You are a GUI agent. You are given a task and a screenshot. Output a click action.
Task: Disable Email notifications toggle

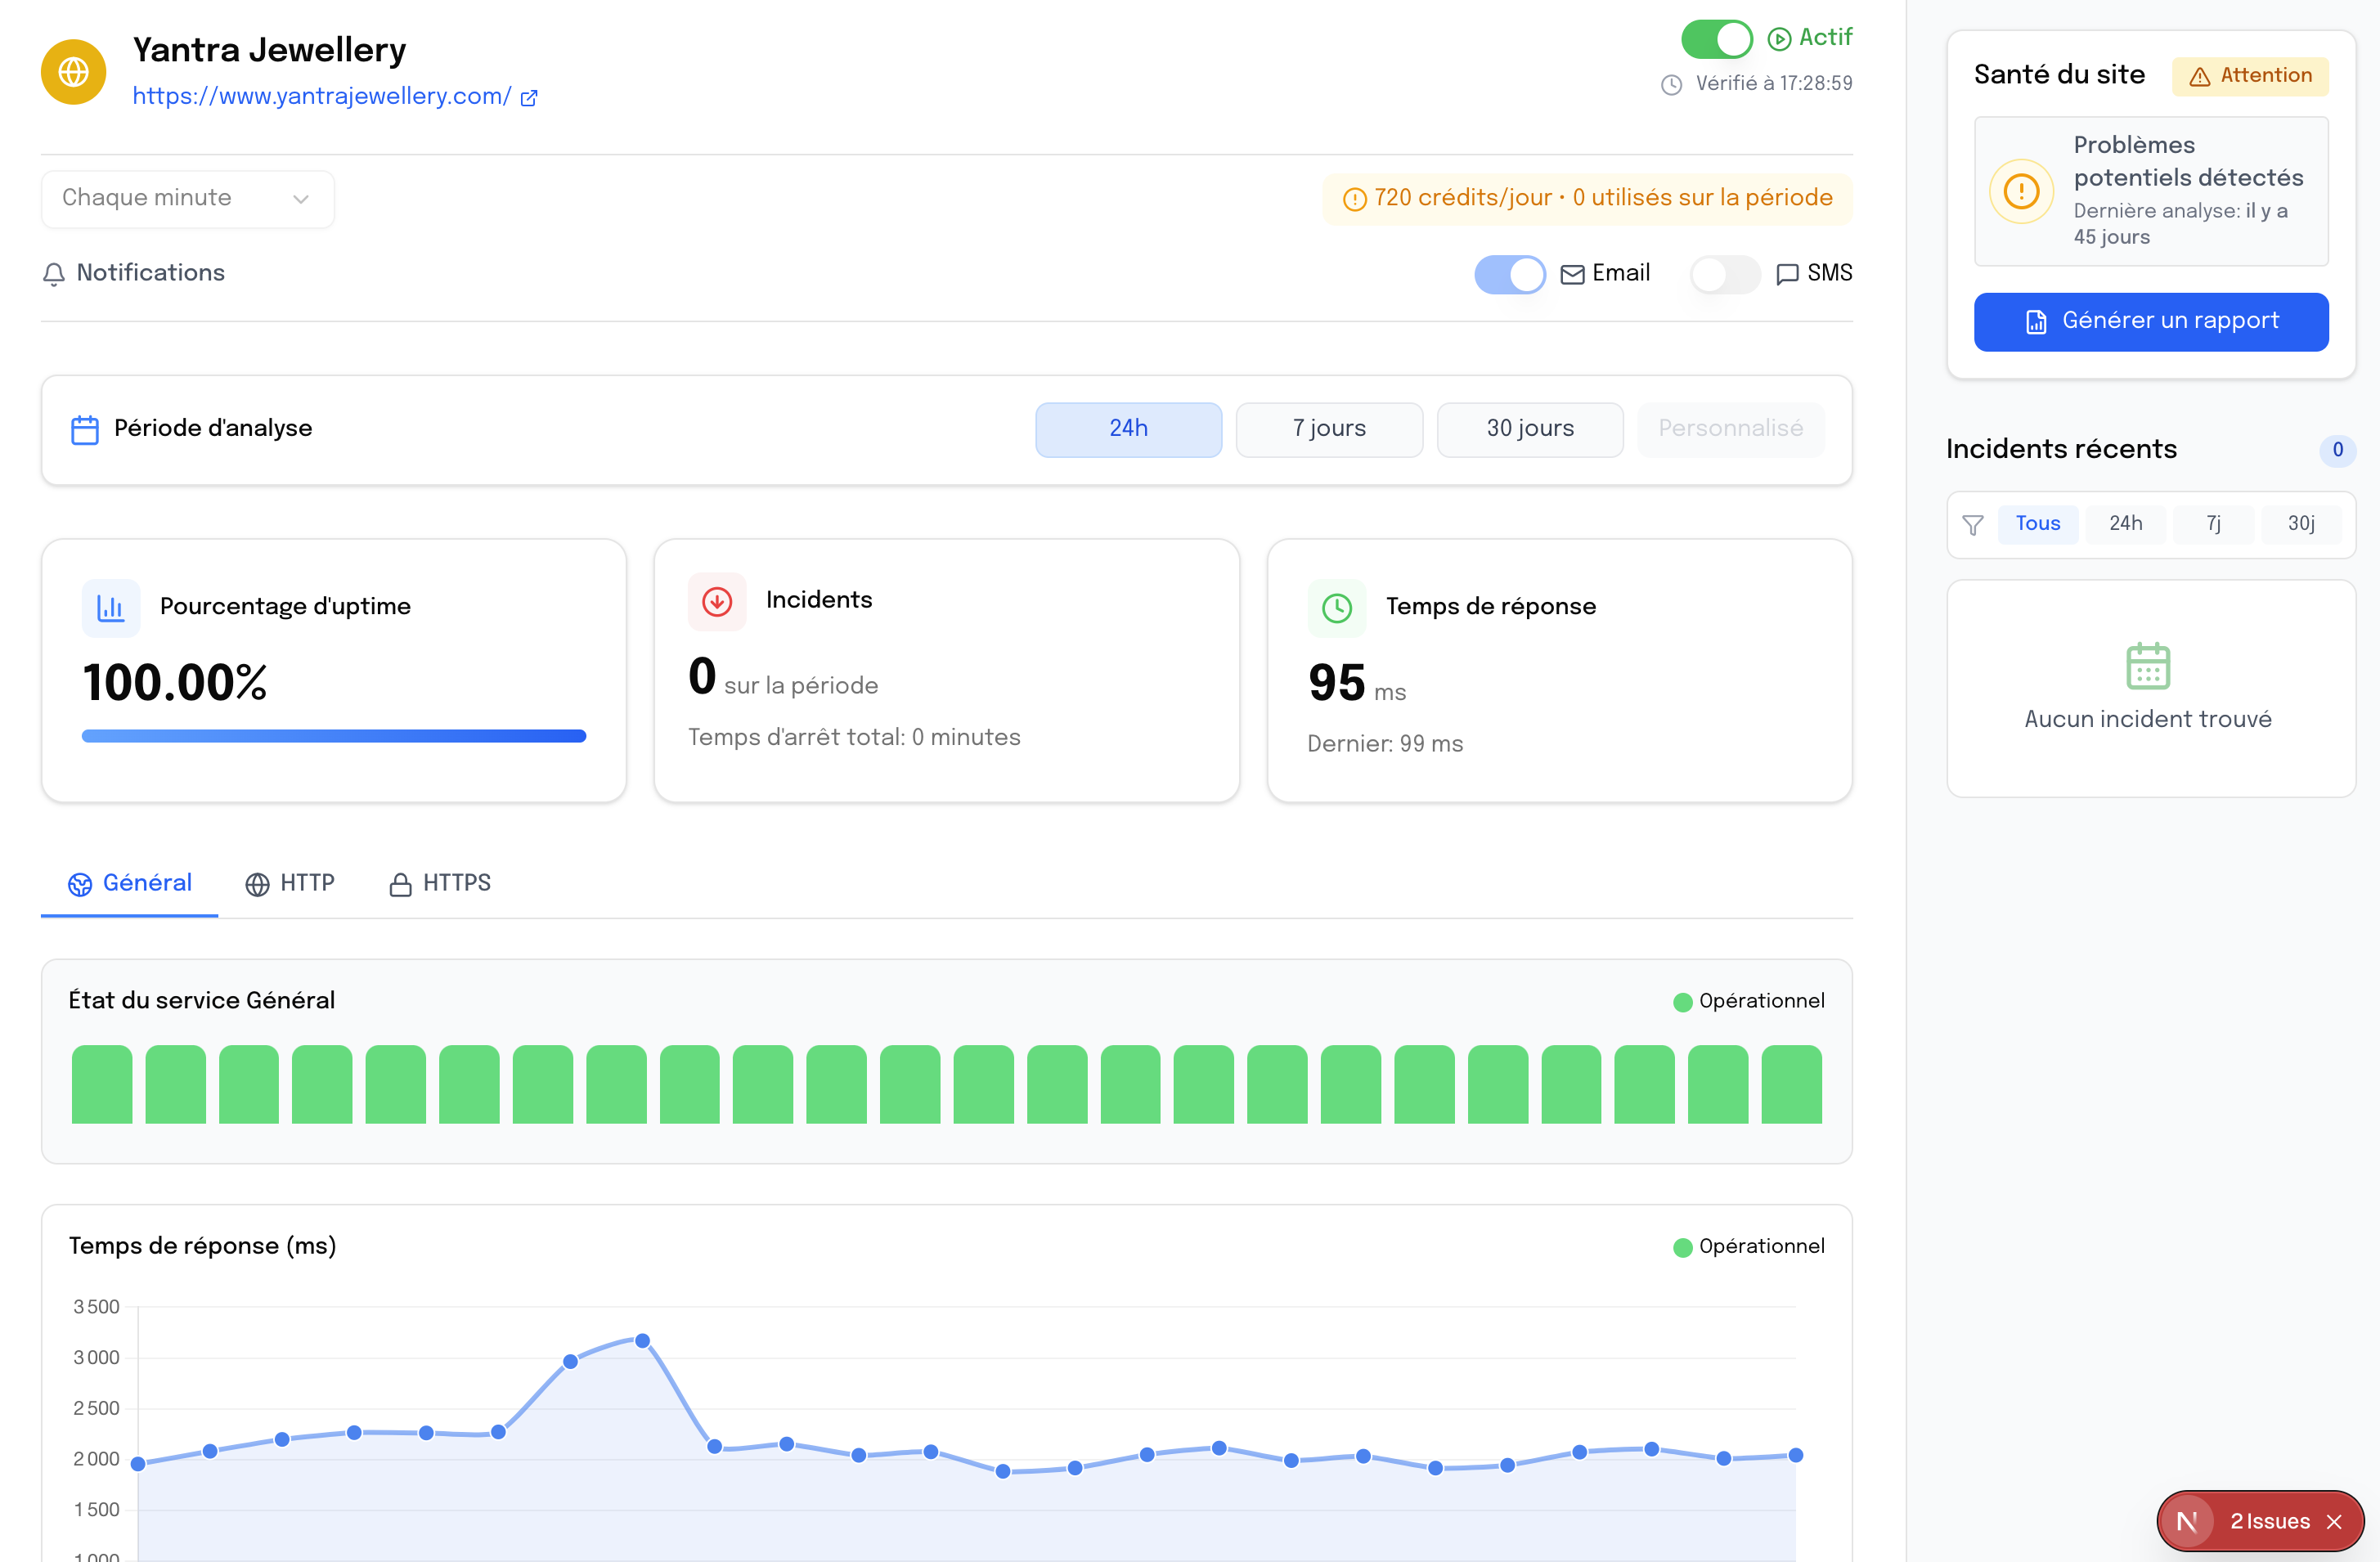coord(1509,274)
